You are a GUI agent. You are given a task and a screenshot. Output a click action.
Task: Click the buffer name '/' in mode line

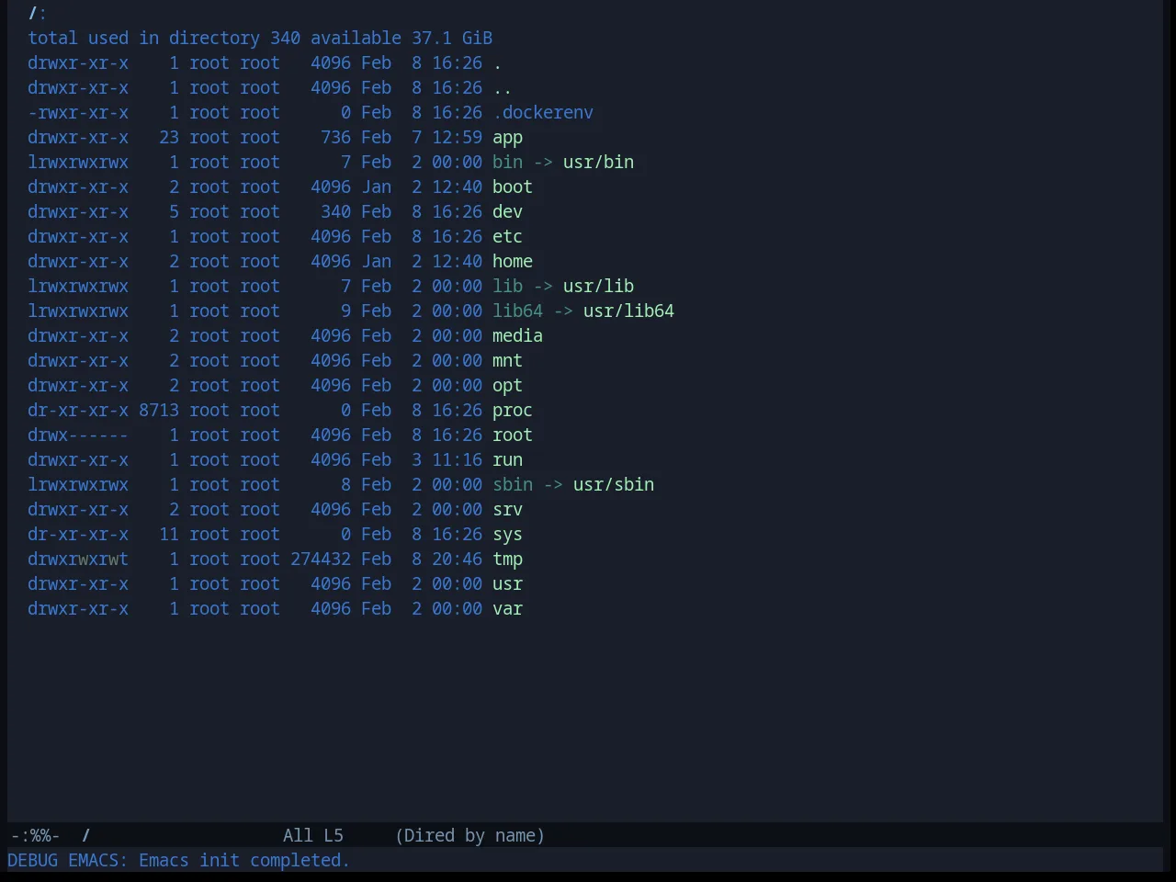86,836
